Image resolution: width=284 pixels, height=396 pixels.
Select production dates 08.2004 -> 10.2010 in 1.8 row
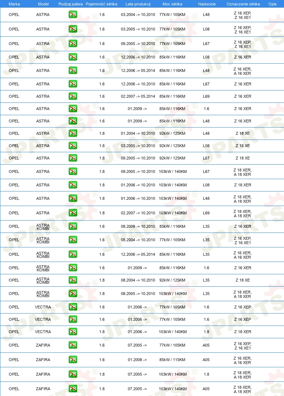(138, 280)
